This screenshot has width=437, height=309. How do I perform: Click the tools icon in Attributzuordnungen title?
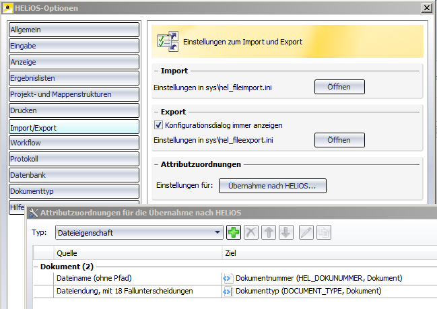coord(34,213)
